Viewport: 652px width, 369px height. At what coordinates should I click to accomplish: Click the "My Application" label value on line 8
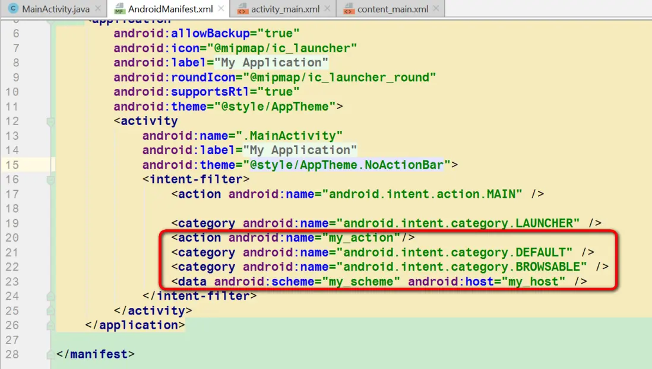coord(271,63)
